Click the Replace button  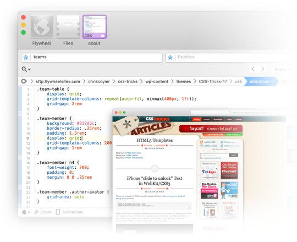click(282, 69)
